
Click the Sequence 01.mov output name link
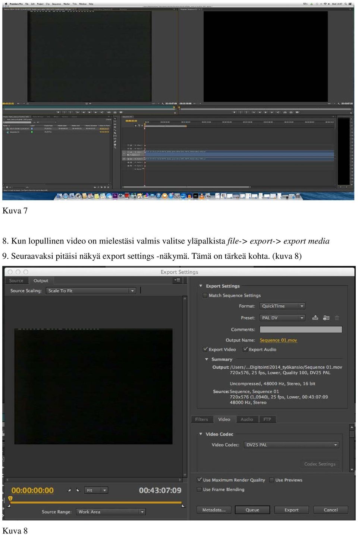click(x=279, y=340)
